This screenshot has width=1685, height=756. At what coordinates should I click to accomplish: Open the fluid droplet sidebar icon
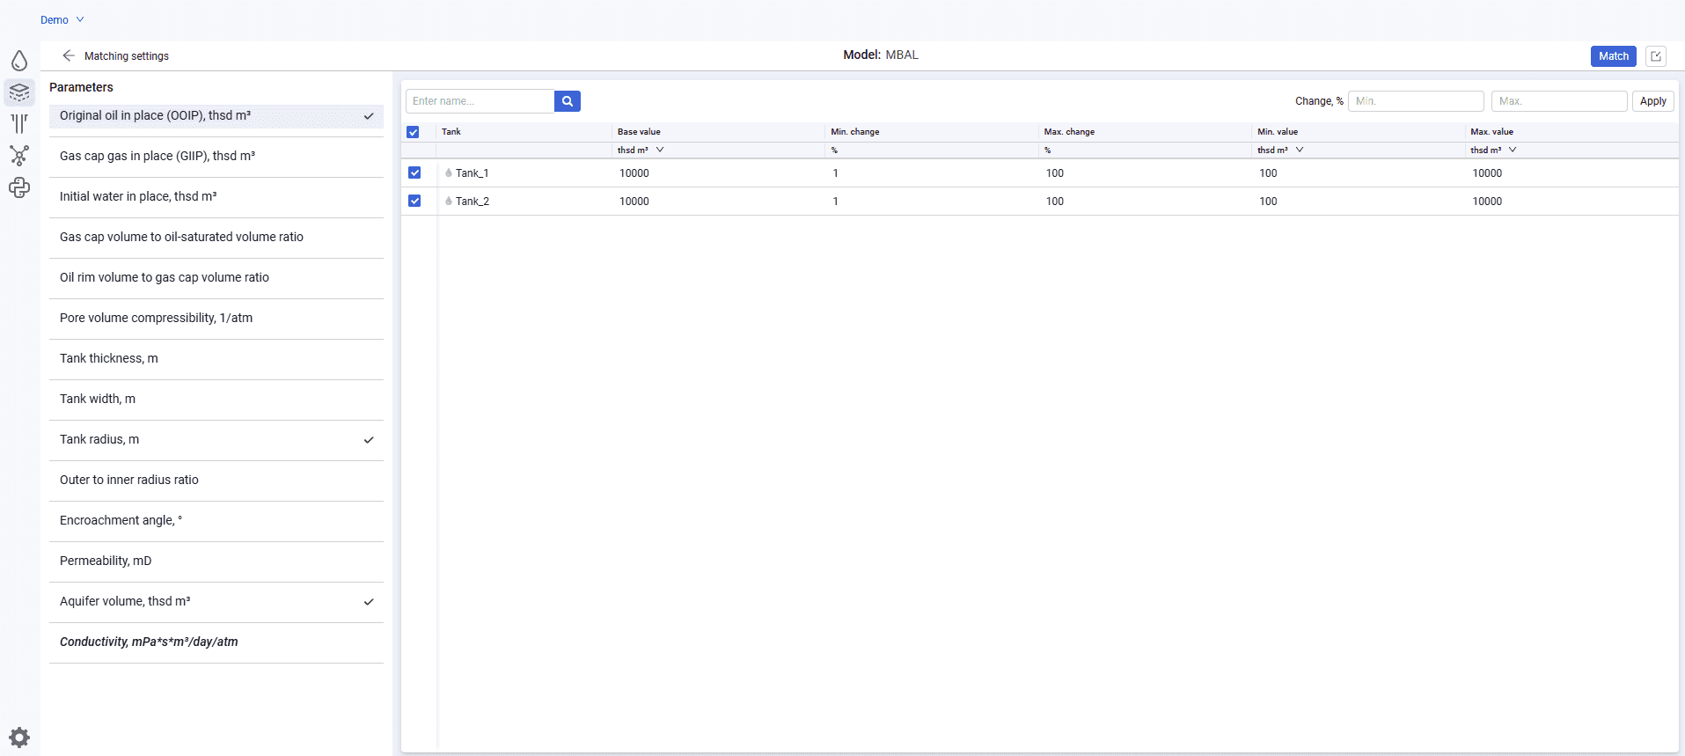(19, 61)
